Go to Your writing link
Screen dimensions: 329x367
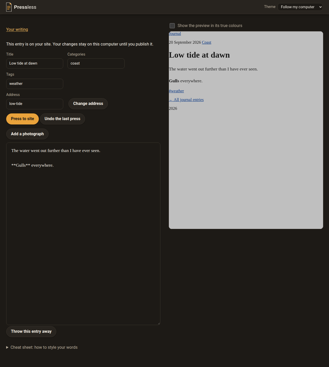17,30
